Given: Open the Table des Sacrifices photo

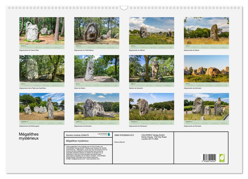Looking at the screenshot, I should [42, 69].
